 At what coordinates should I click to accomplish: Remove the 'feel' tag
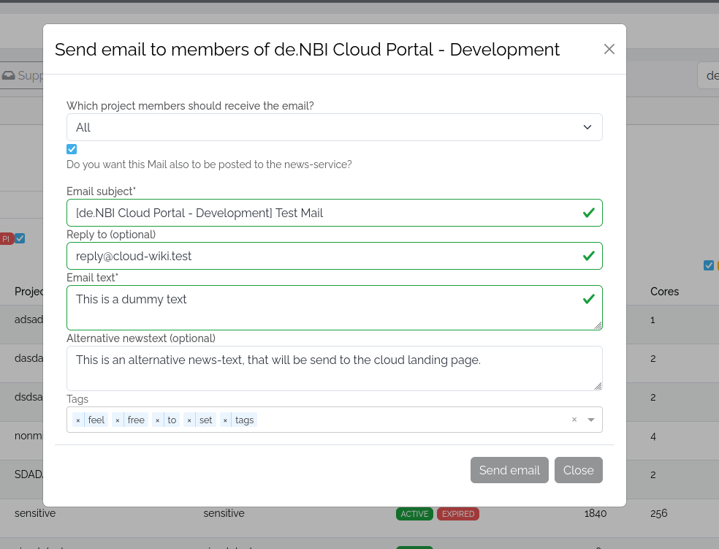point(78,420)
